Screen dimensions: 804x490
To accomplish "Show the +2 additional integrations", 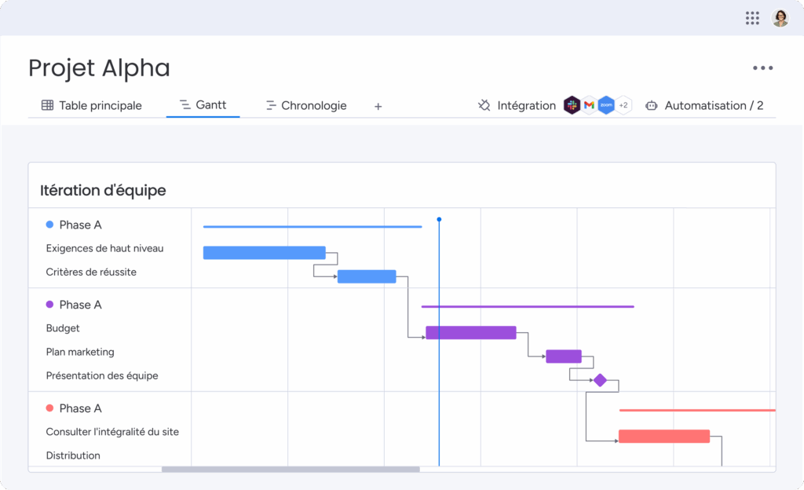I will 623,105.
